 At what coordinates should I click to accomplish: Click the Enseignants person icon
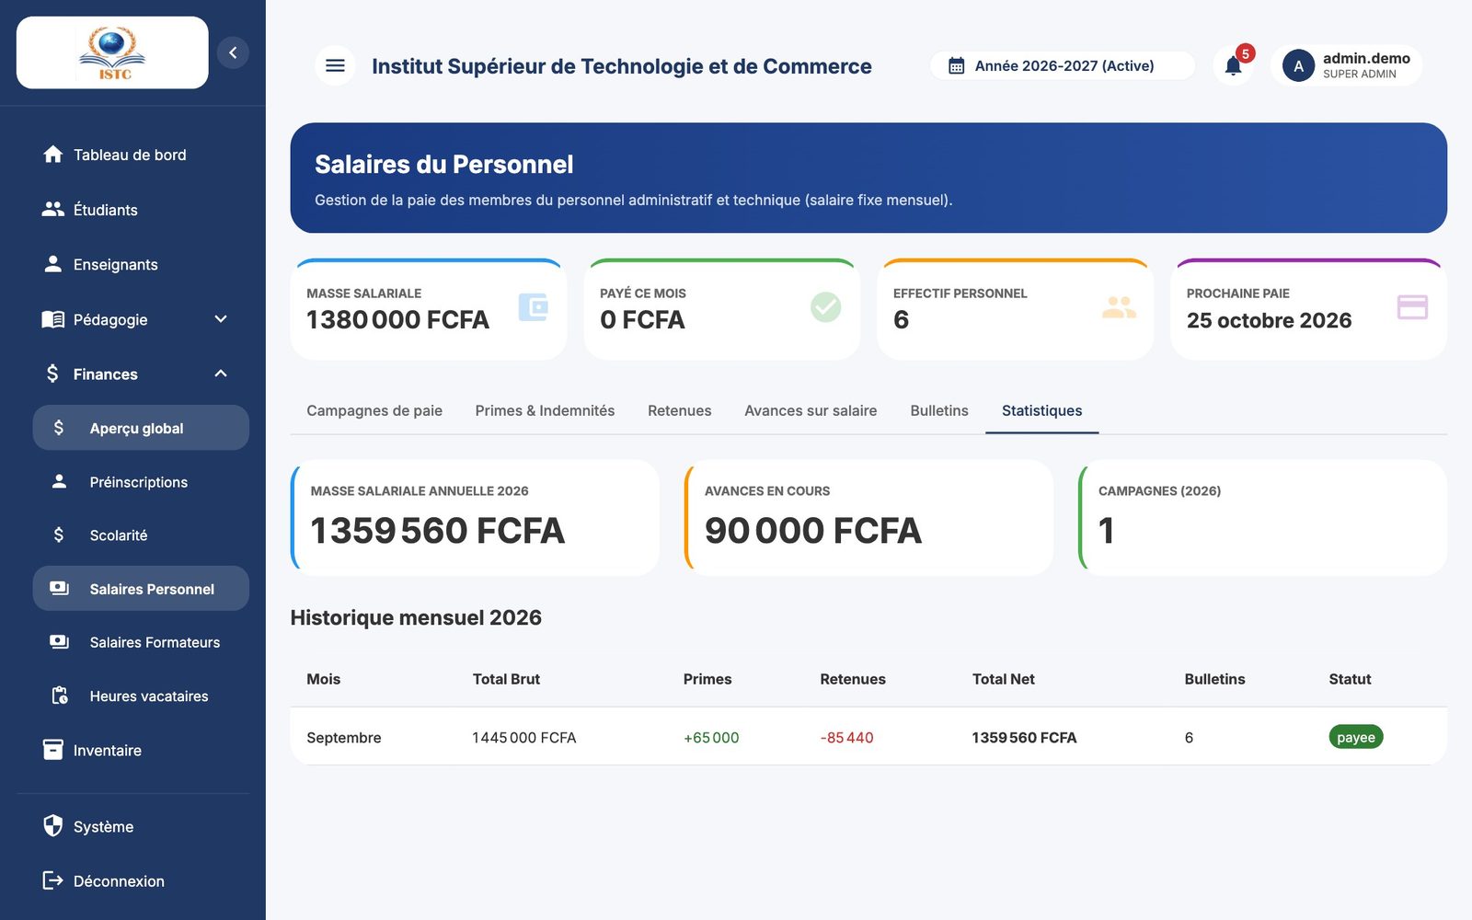(x=53, y=264)
